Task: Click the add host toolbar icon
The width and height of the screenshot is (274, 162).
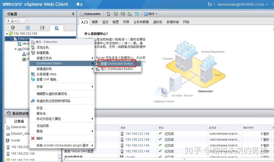Action: click(x=108, y=14)
